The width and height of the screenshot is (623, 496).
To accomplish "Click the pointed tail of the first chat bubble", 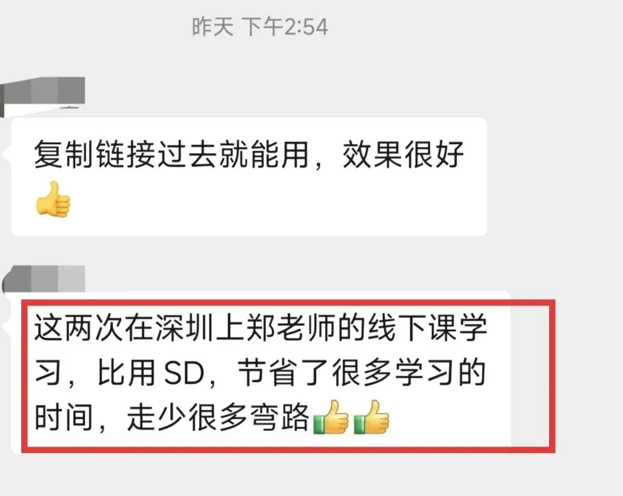I will coord(7,153).
